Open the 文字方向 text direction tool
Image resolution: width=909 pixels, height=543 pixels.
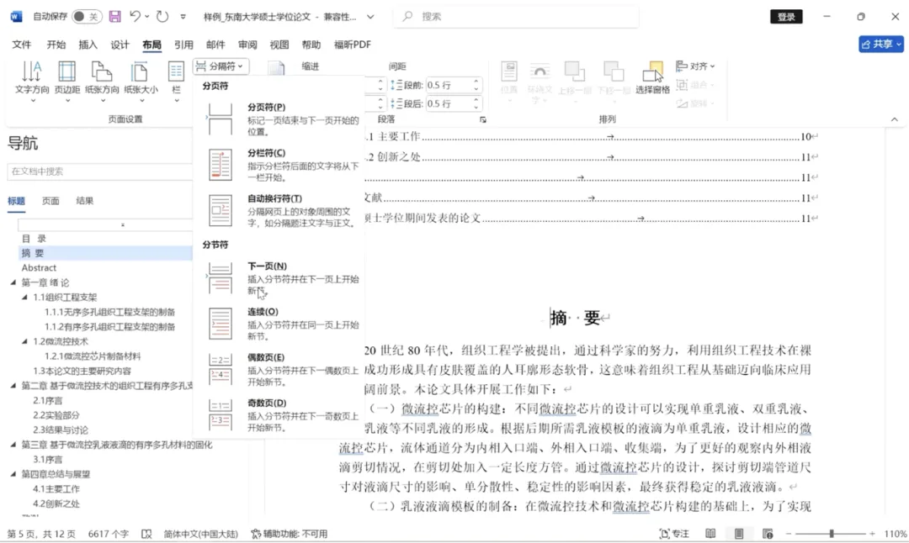tap(32, 81)
